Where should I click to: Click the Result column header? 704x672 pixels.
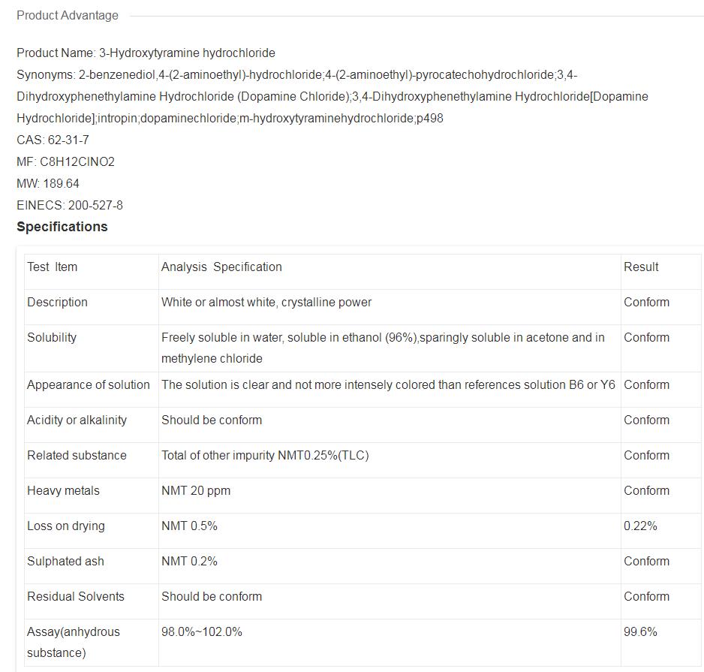click(641, 267)
